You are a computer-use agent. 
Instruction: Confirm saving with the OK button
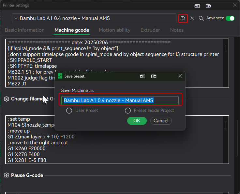coord(137,121)
